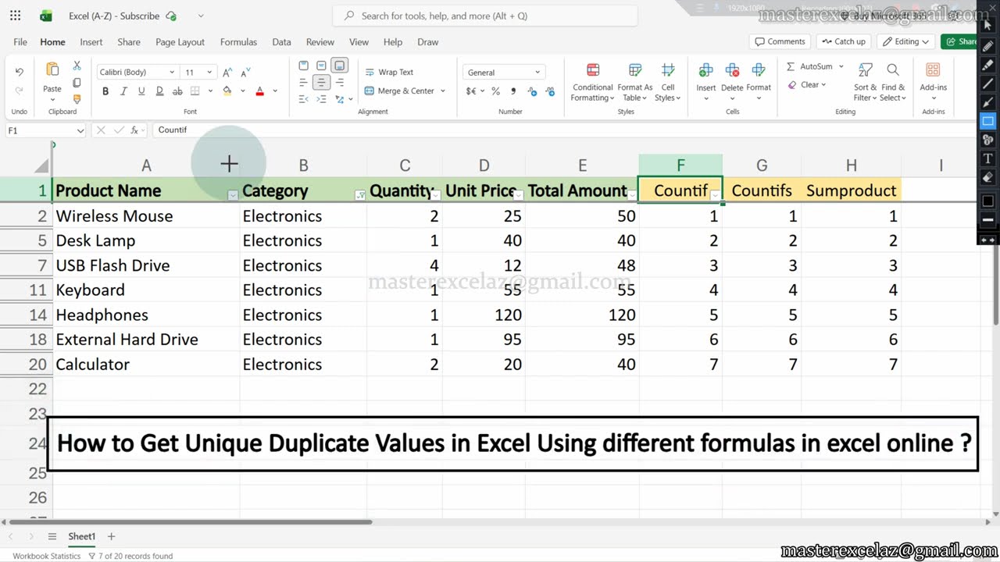Viewport: 1000px width, 562px height.
Task: Expand Merge & Center options arrow
Action: (x=442, y=91)
